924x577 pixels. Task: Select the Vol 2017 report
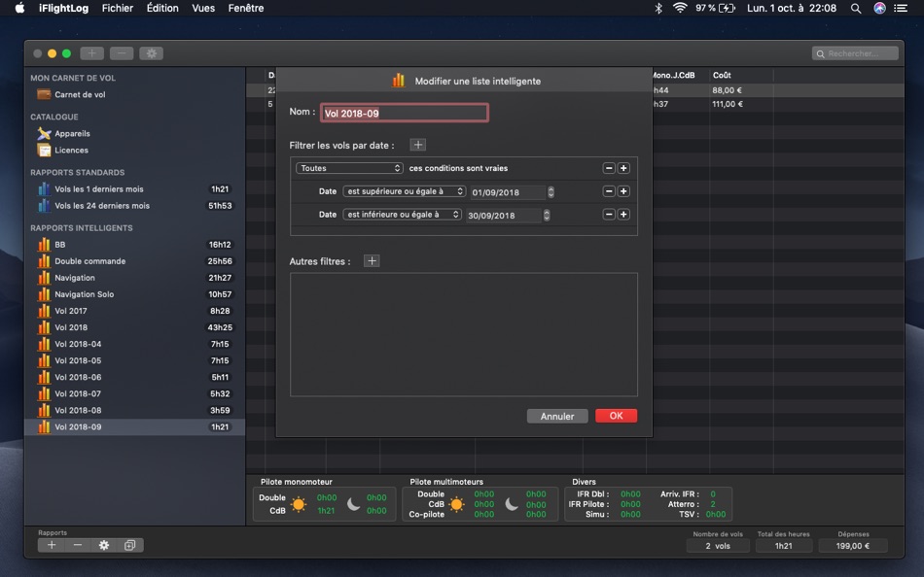click(x=134, y=310)
